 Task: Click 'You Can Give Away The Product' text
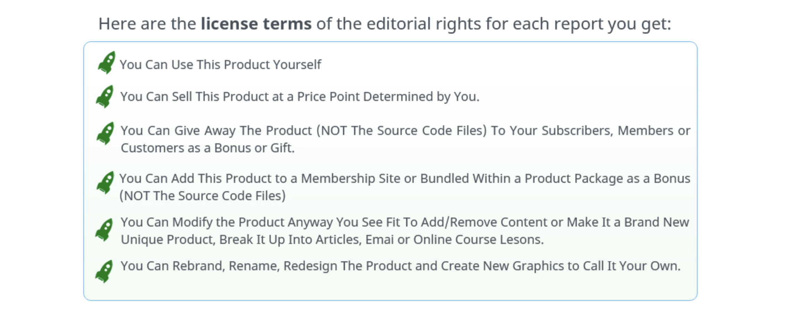click(216, 131)
